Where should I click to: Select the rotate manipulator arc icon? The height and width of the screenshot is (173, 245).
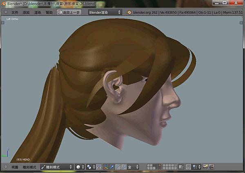point(118,167)
